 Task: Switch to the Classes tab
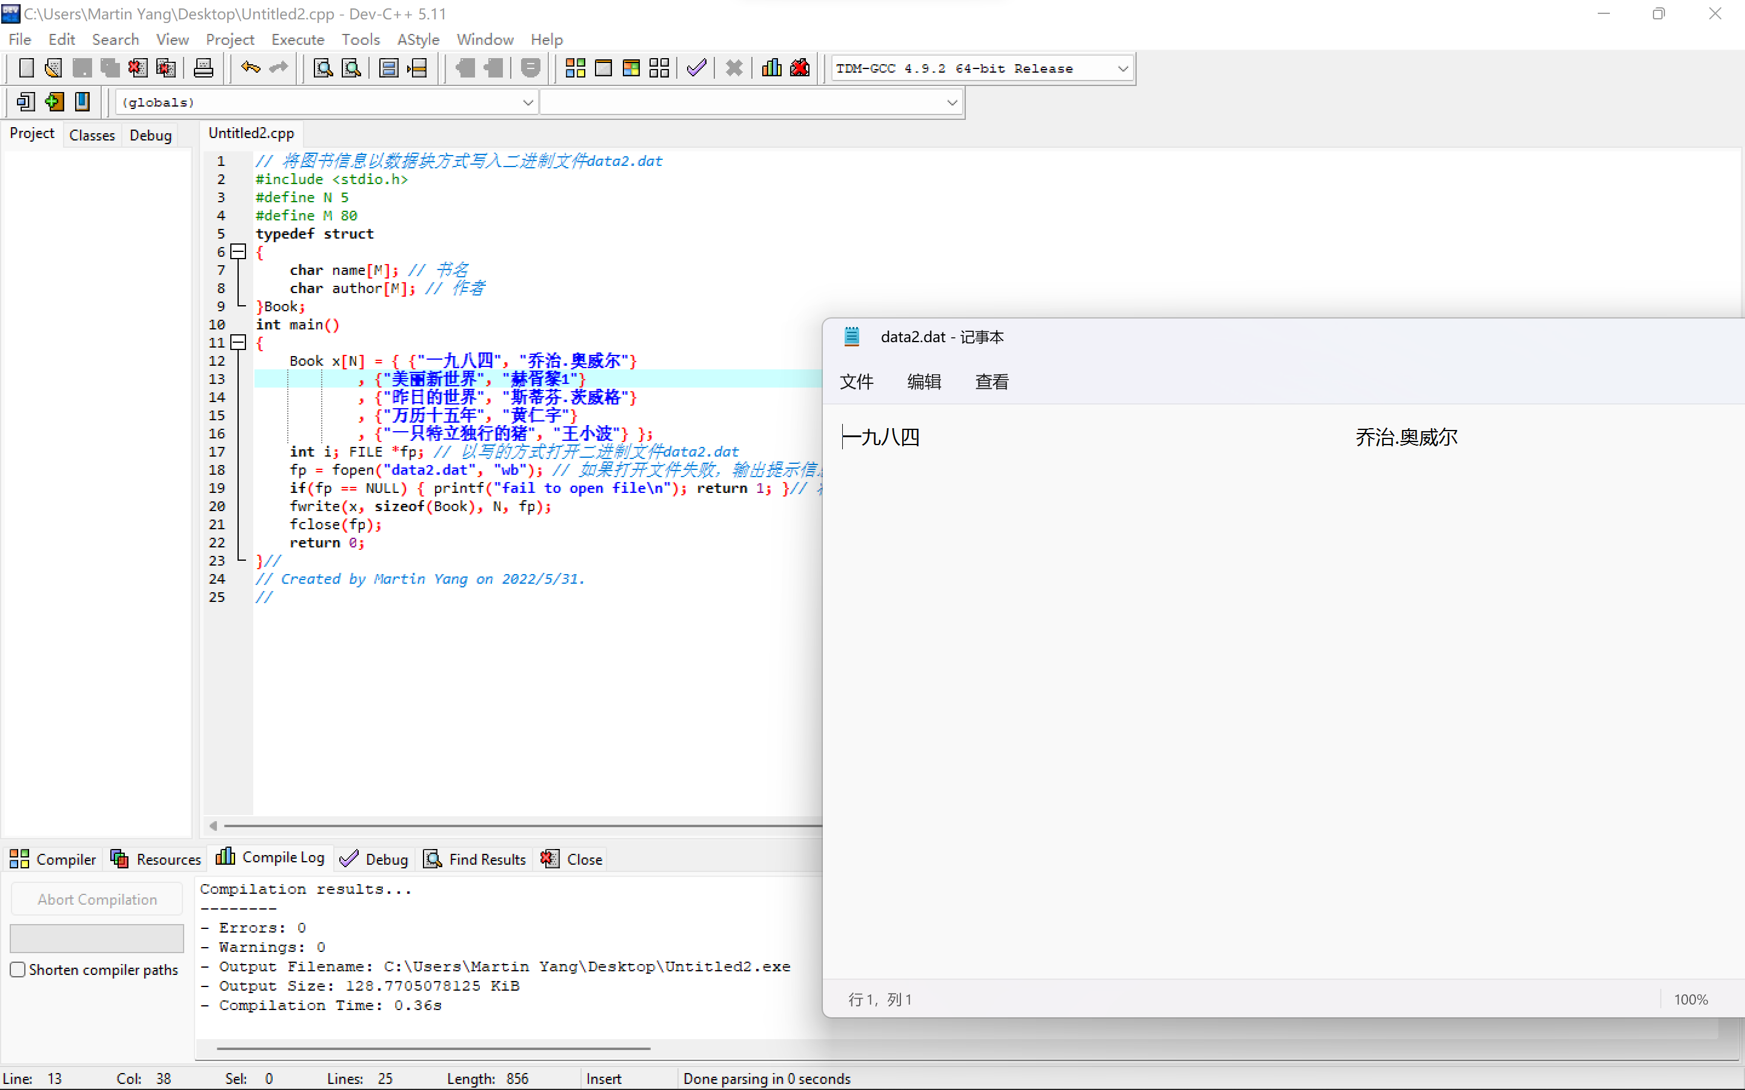91,135
